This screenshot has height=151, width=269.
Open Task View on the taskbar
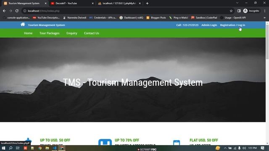[x=18, y=148]
